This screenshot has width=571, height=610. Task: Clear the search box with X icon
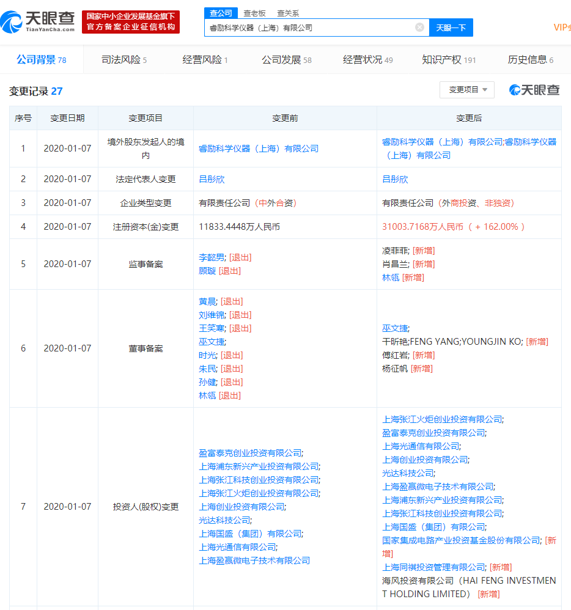point(419,28)
